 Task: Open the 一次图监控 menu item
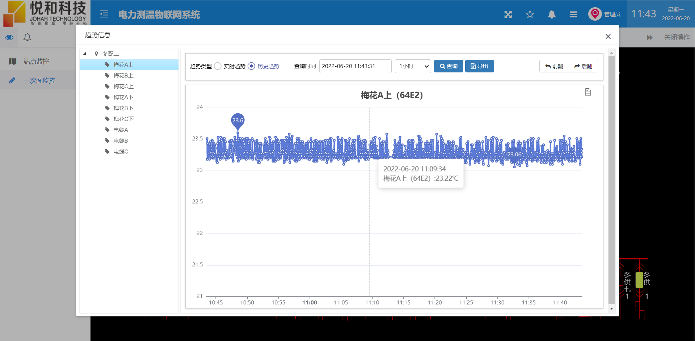point(39,80)
